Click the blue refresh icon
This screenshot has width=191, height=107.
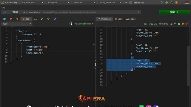coord(162,3)
